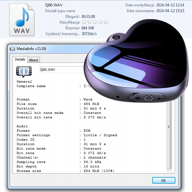Set the fifth rating star
Image resolution: width=192 pixels, height=192 pixels.
pos(106,22)
